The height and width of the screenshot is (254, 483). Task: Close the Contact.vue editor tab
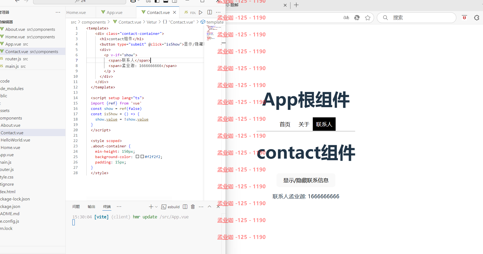click(175, 12)
